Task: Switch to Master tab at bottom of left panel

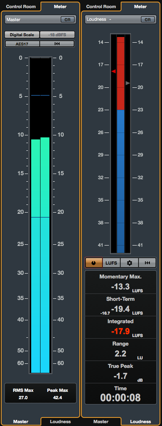Action: pos(21,422)
